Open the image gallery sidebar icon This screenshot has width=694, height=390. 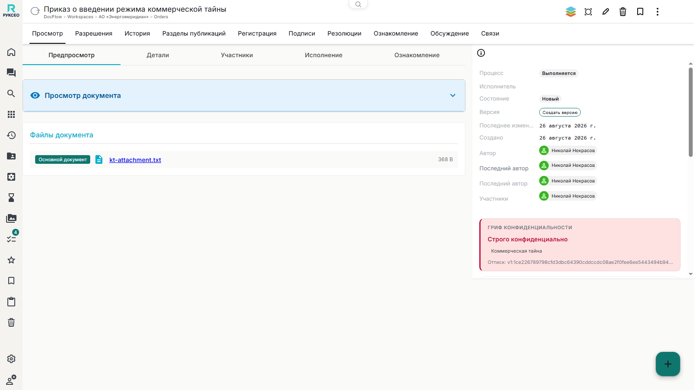11,218
